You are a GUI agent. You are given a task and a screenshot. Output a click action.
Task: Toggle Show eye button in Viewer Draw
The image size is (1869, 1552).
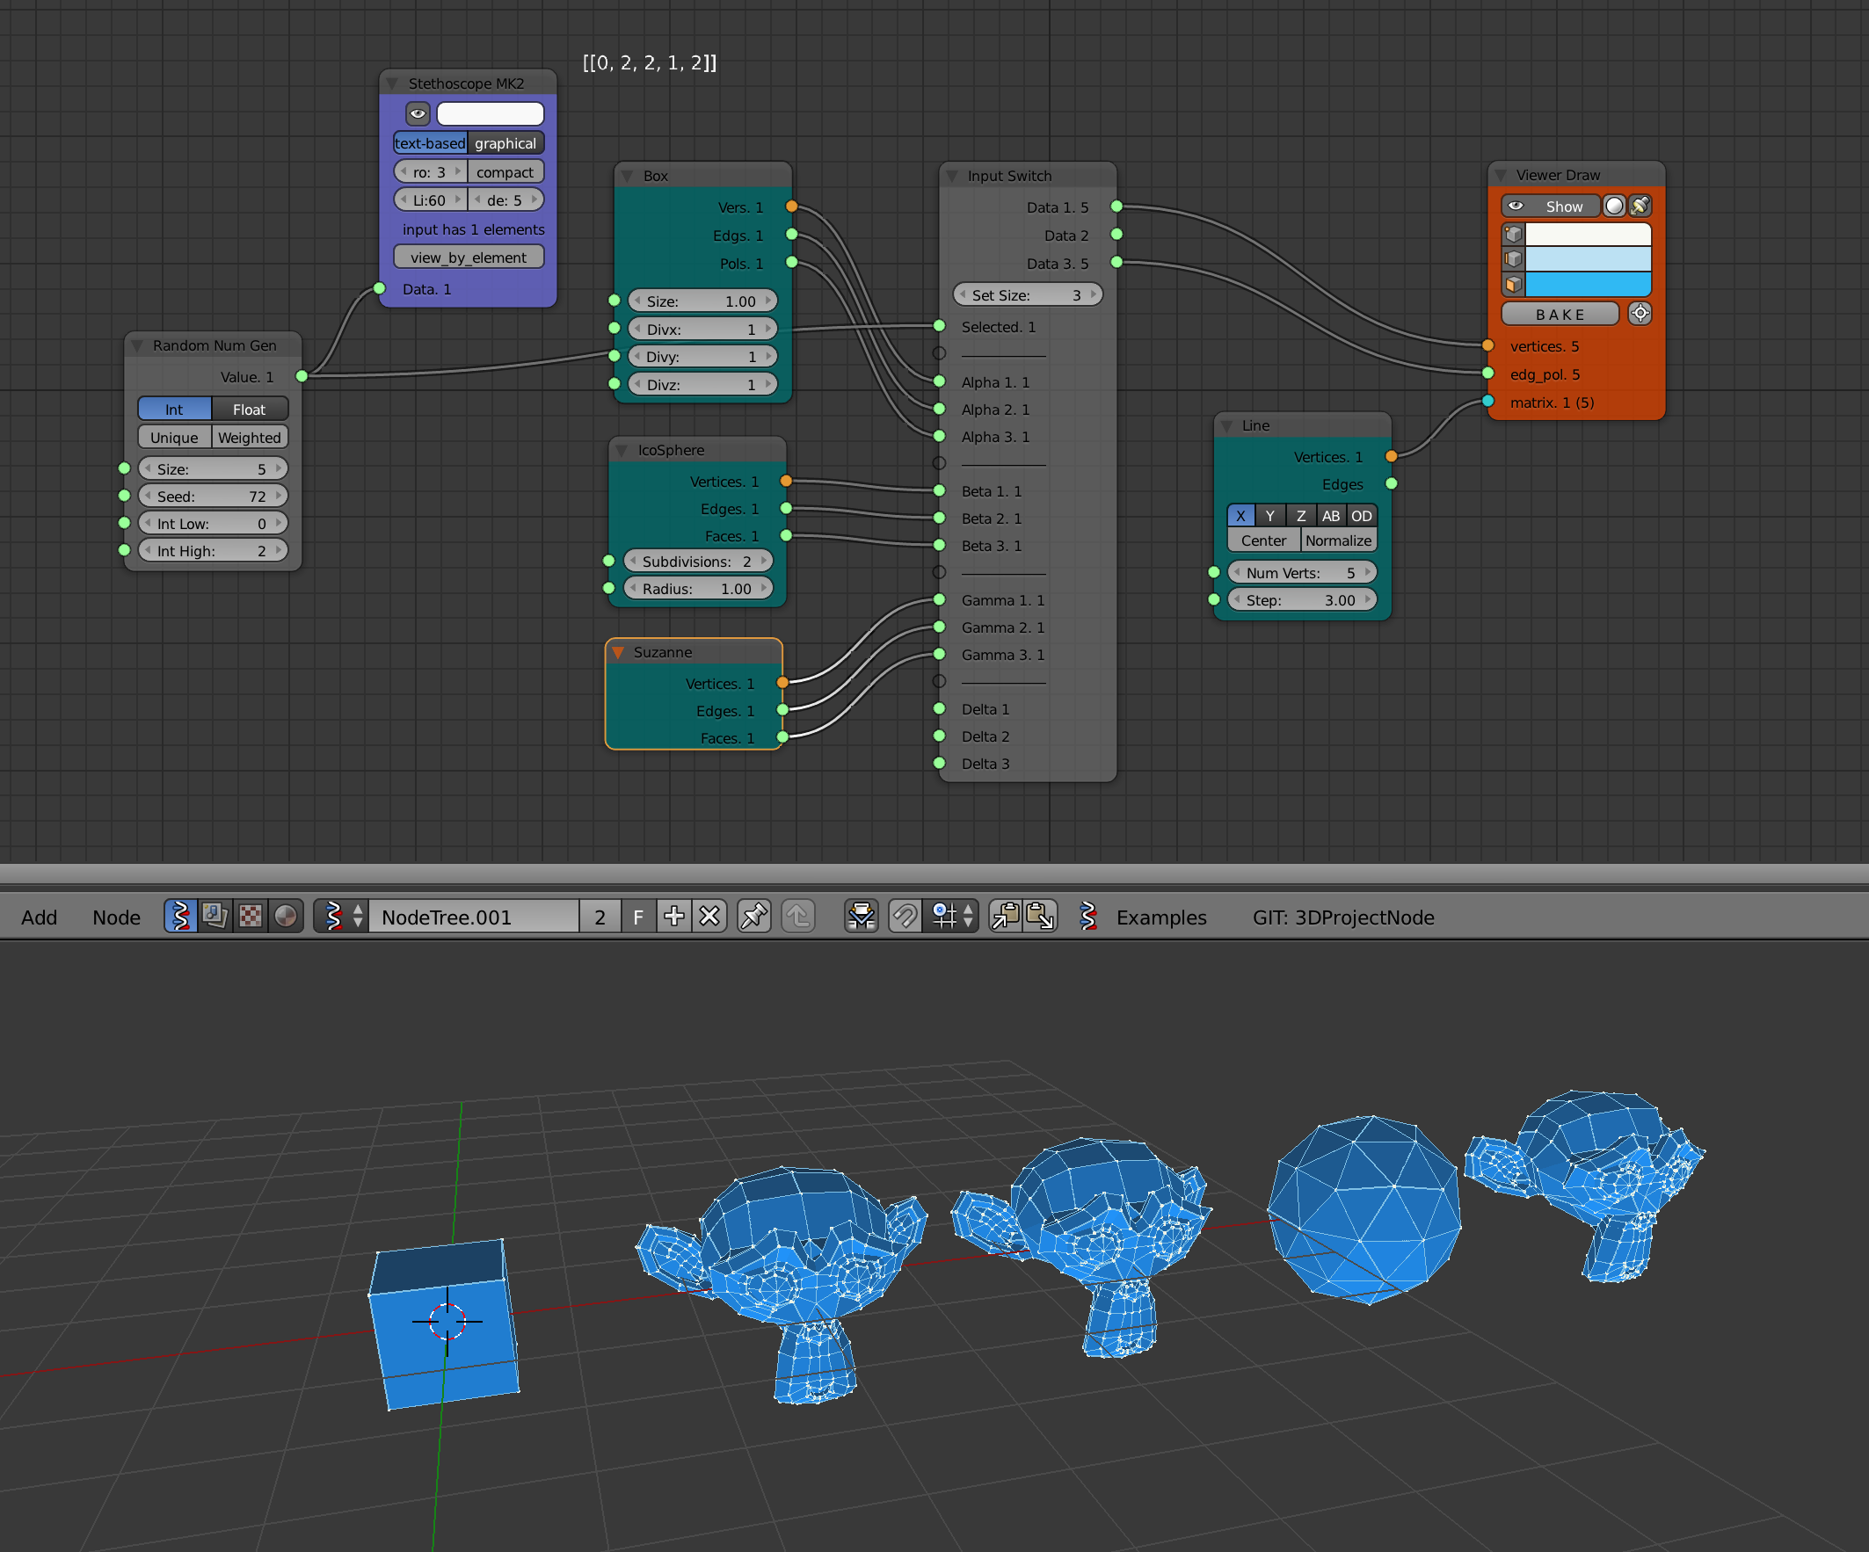1551,207
